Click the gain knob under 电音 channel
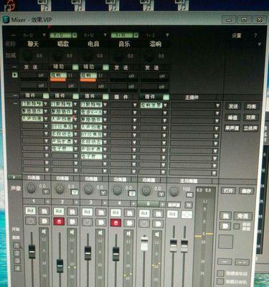The width and height of the screenshot is (269, 287). click(88, 56)
